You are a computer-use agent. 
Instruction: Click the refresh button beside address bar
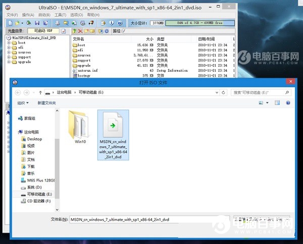click(x=223, y=93)
